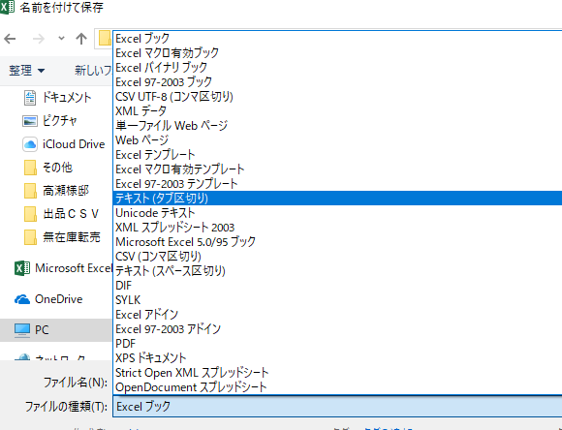Choose Excel マクロ有効テンプレート format
Viewport: 562px width, 430px height.
pos(337,169)
